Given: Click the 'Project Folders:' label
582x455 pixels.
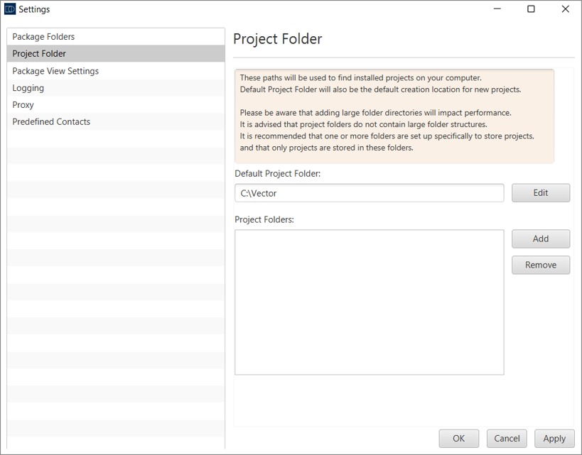Looking at the screenshot, I should tap(264, 219).
